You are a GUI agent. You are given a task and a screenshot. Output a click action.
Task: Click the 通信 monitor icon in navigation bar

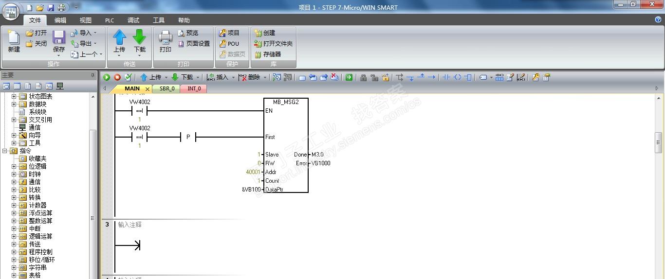pos(60,86)
